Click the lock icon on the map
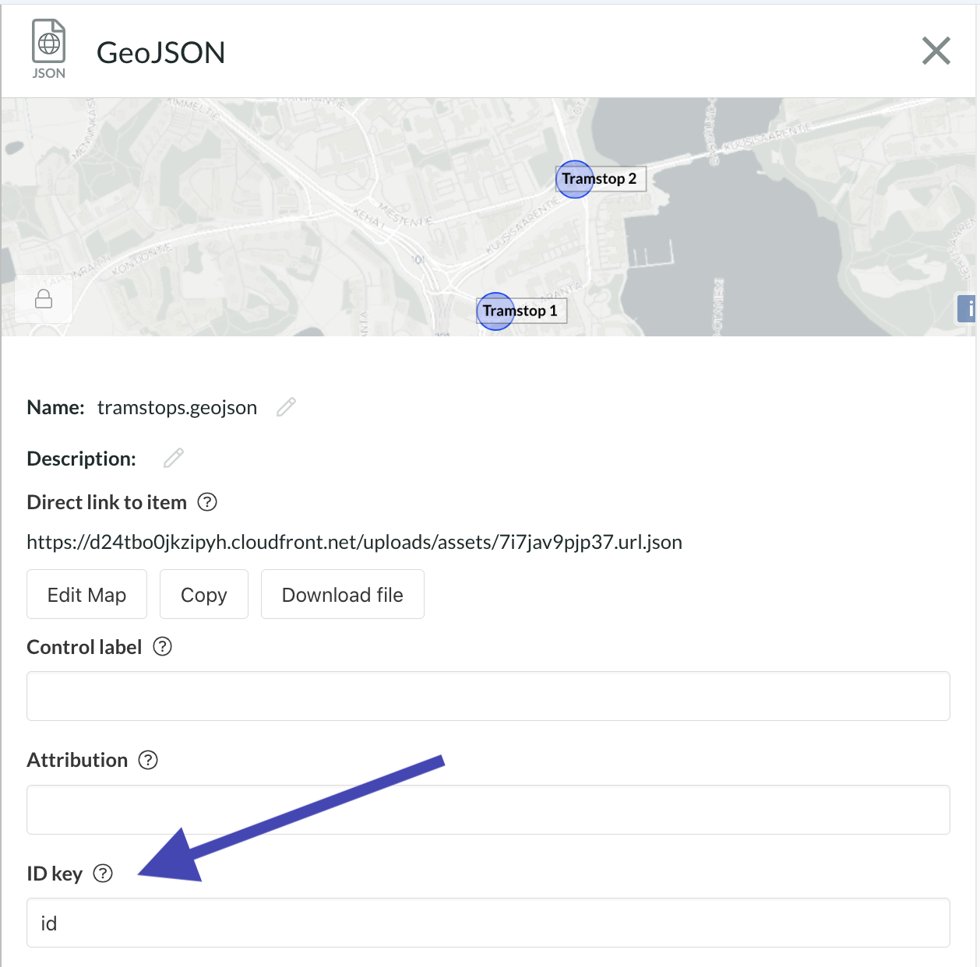 [43, 299]
